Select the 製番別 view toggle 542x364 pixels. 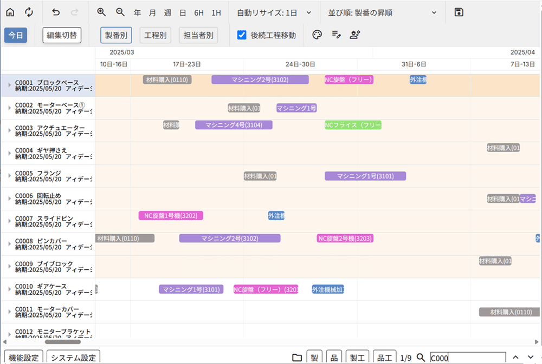click(116, 35)
